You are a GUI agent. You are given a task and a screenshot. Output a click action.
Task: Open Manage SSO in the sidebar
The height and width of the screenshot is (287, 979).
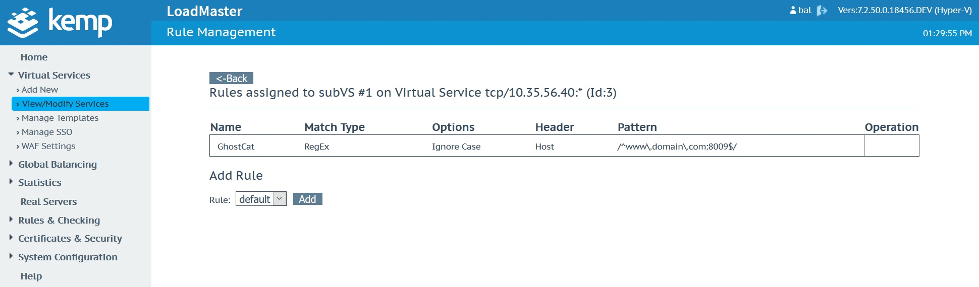click(x=47, y=132)
